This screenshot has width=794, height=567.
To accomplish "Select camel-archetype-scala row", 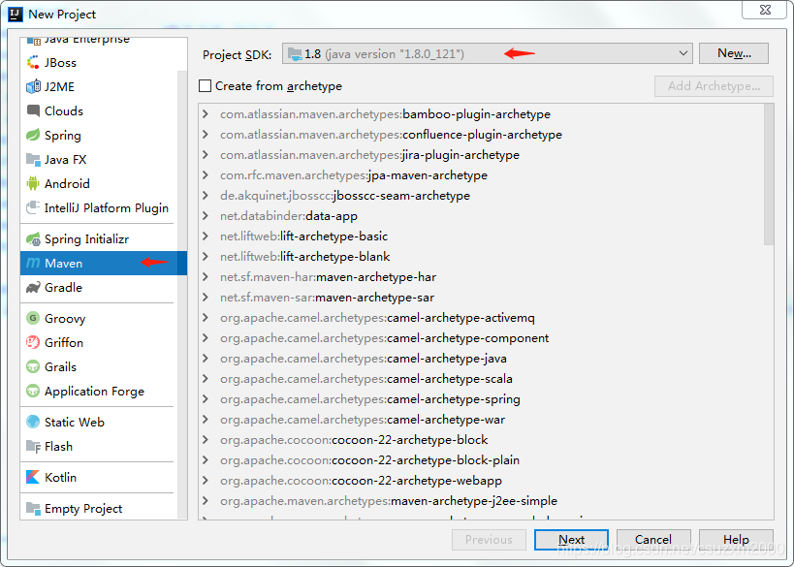I will coord(481,379).
